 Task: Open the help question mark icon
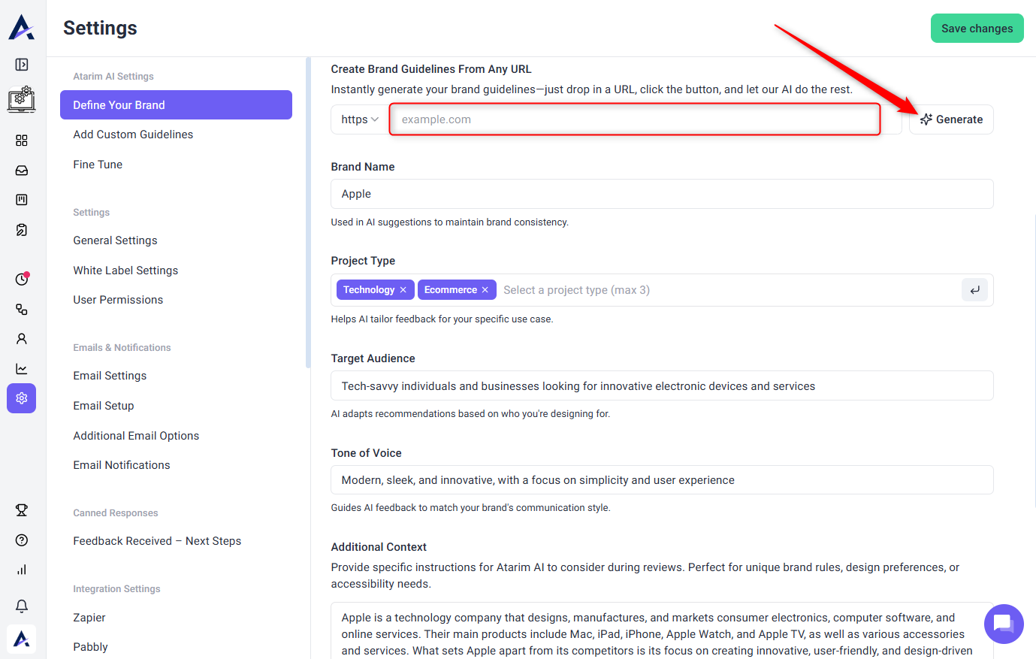click(22, 540)
